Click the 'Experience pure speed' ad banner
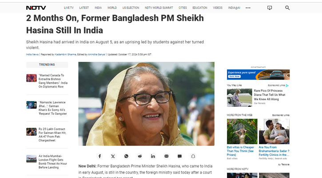This screenshot has height=178, width=322. click(258, 74)
